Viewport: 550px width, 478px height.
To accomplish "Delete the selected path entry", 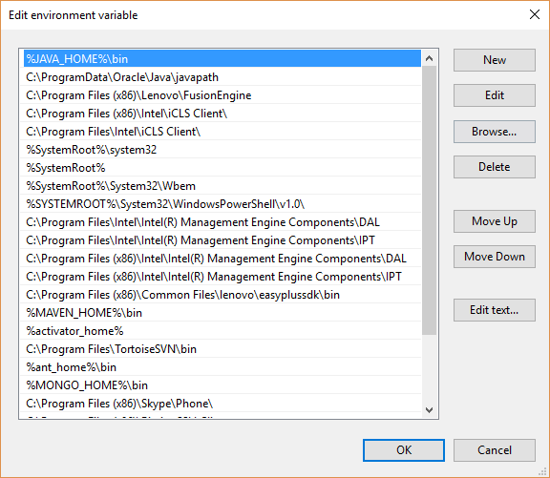I will 495,167.
